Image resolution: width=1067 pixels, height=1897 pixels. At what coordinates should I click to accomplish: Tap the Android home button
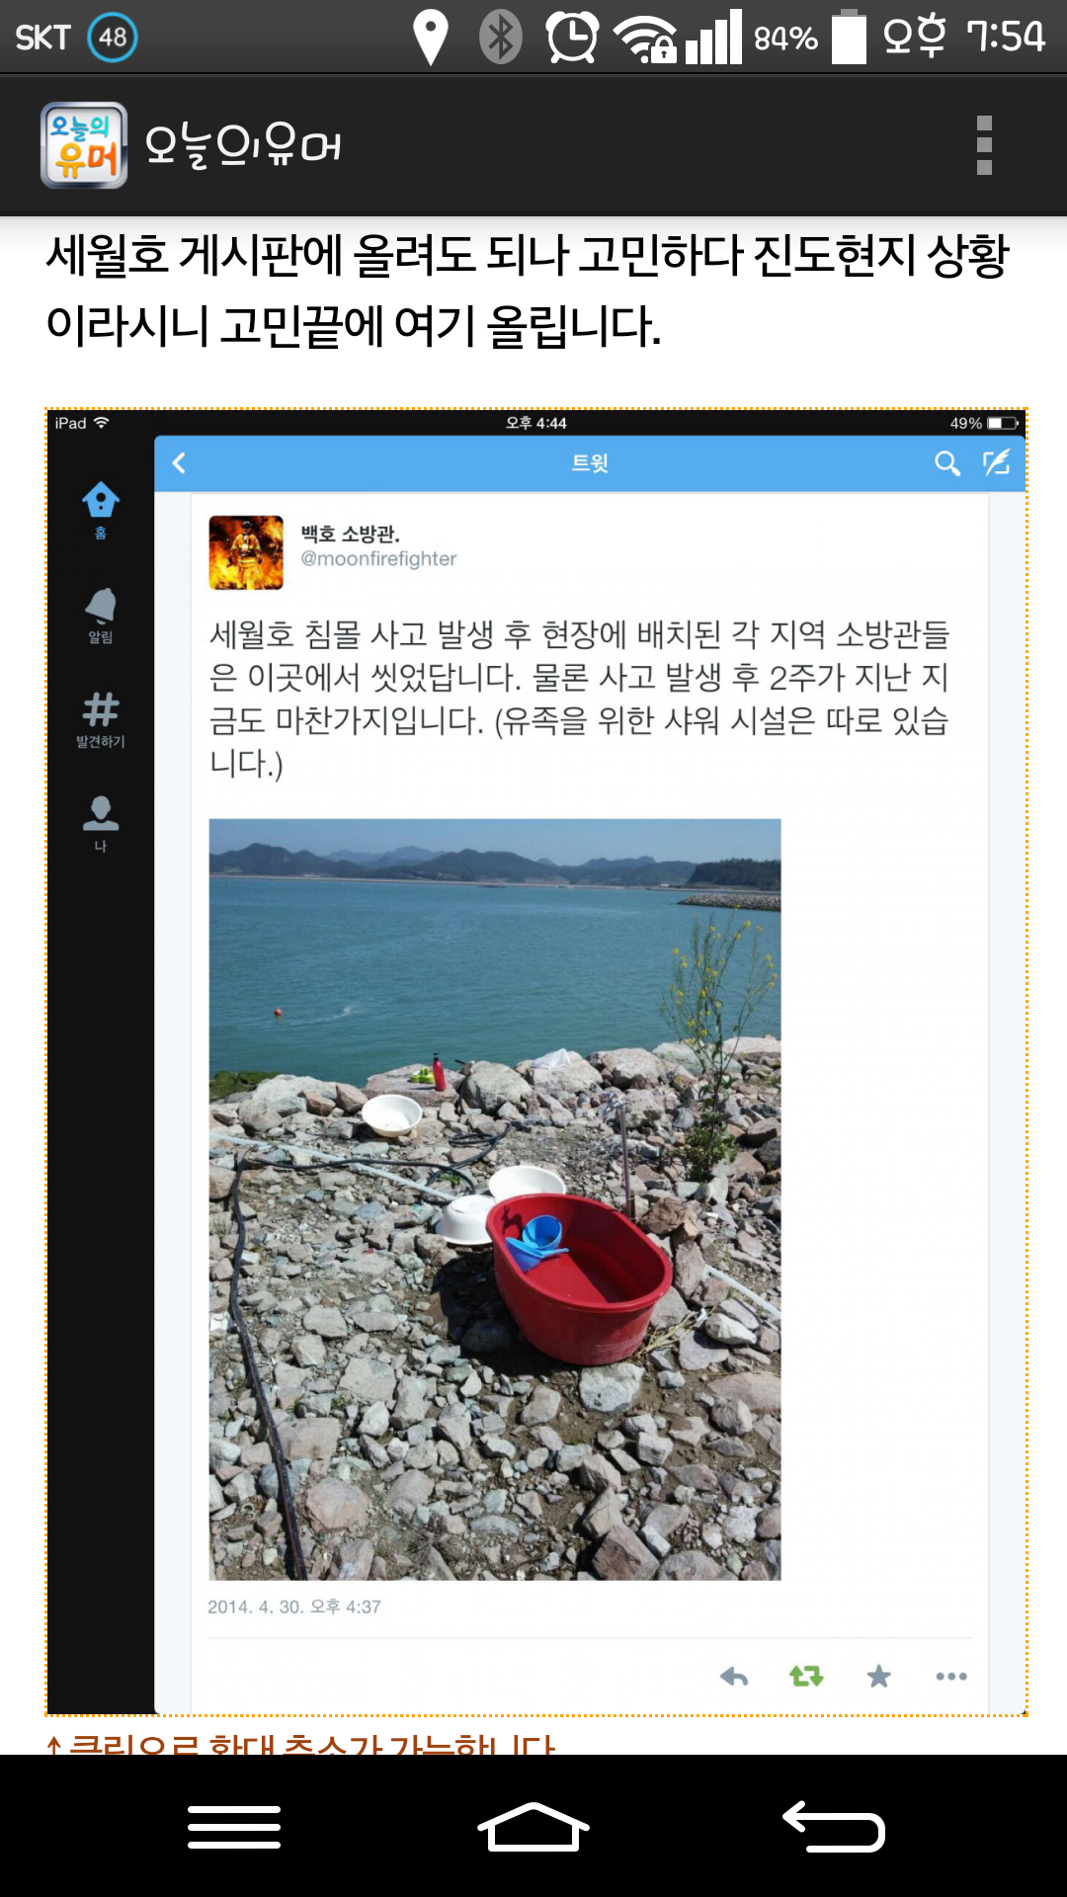click(x=533, y=1826)
